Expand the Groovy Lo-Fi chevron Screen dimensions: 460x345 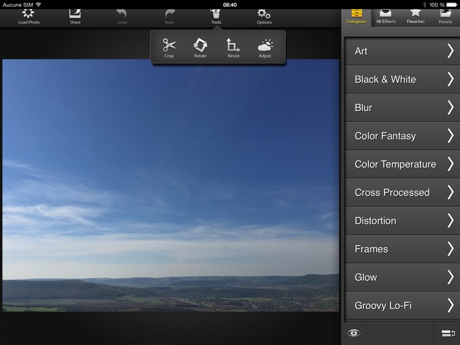[451, 305]
